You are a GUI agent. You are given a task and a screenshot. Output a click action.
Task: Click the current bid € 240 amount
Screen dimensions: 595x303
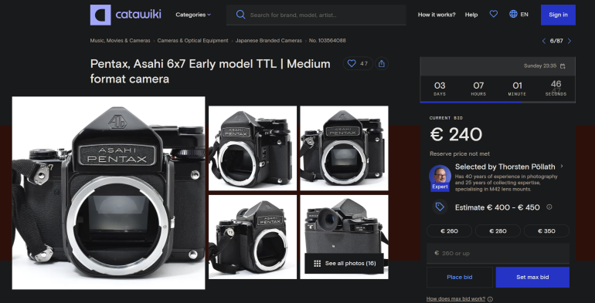pyautogui.click(x=456, y=134)
